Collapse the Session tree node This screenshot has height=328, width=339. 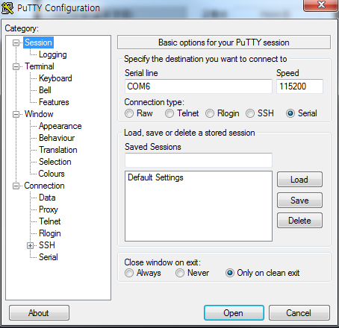pos(16,42)
